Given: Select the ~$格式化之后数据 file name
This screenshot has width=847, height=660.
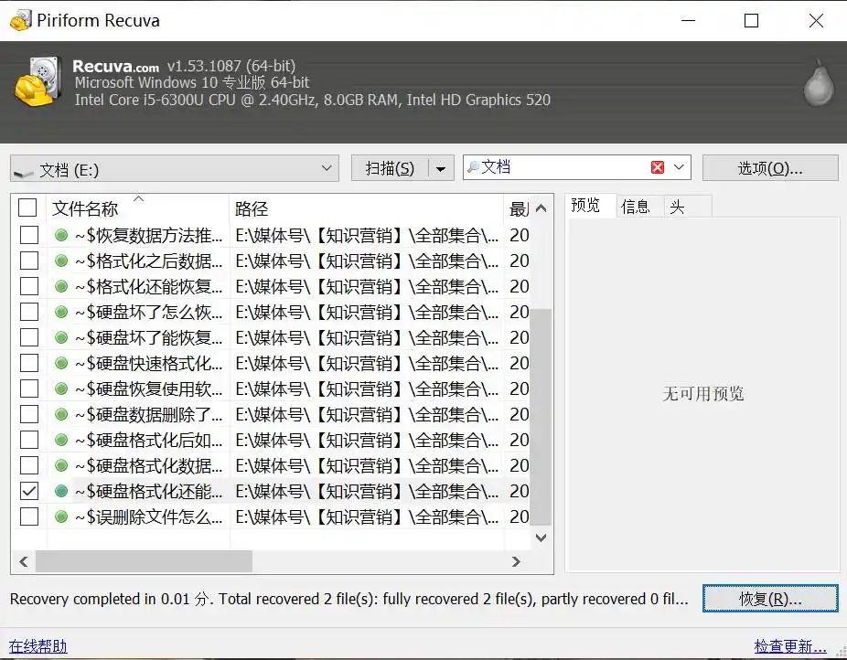Looking at the screenshot, I should pyautogui.click(x=148, y=261).
